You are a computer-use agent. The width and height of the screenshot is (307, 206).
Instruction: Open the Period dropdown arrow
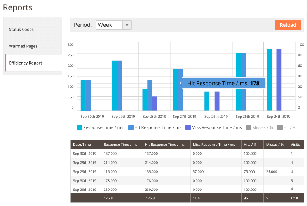click(x=127, y=25)
